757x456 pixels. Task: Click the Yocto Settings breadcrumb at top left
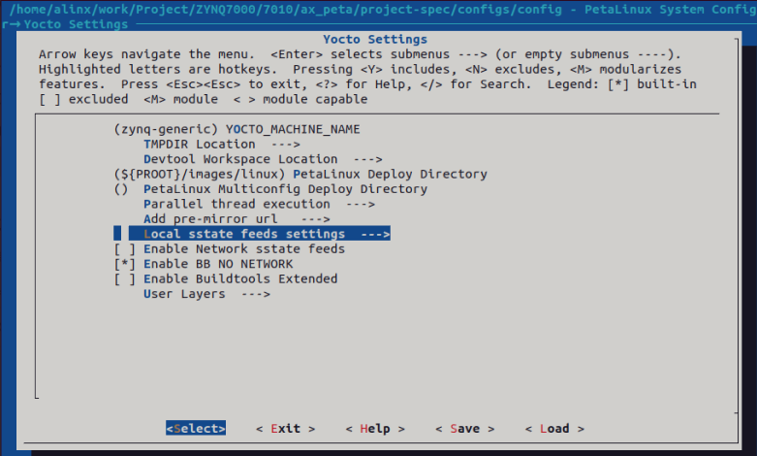click(76, 24)
